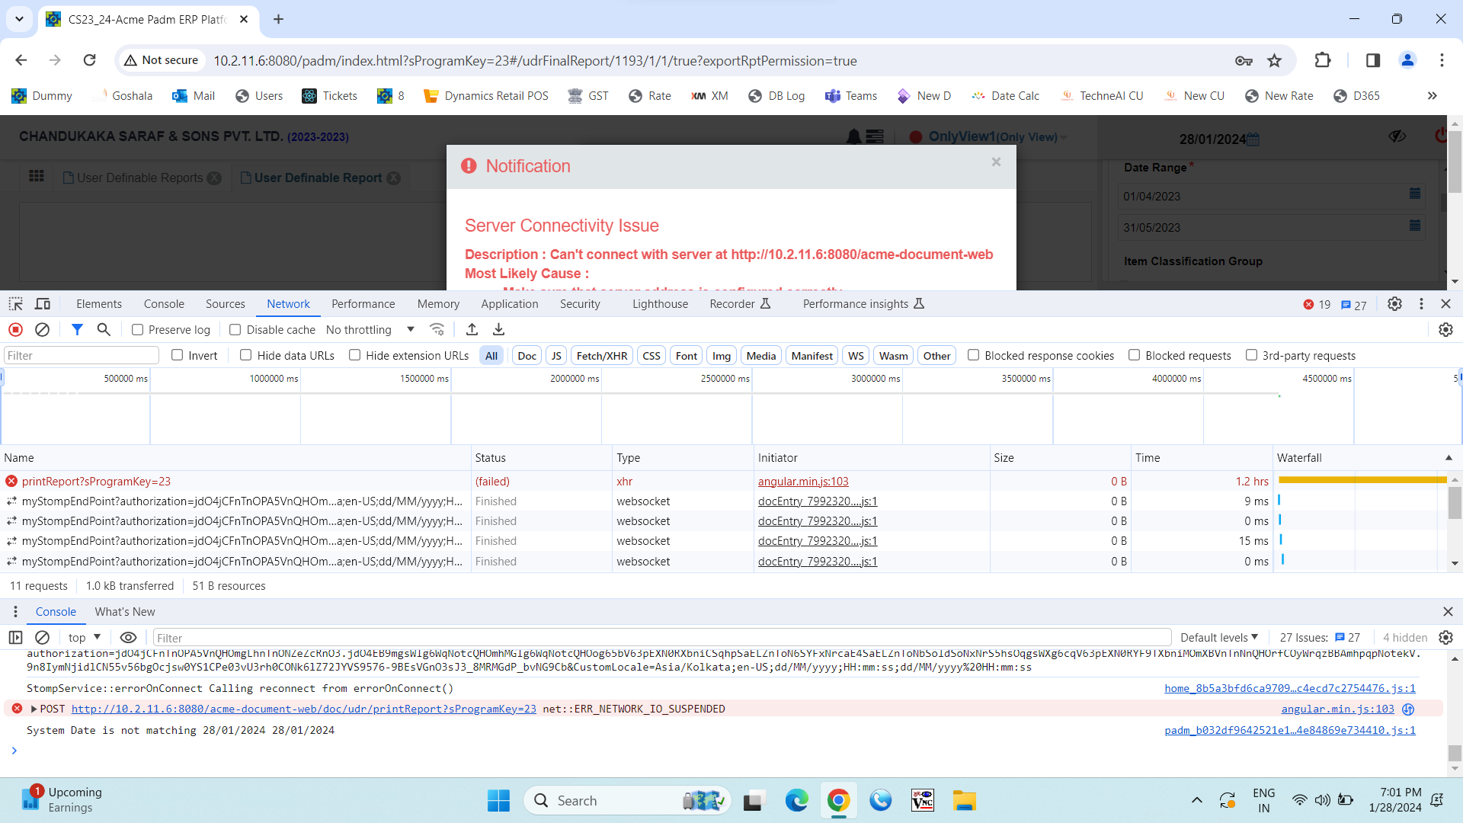Open the Default levels dropdown
Screen dimensions: 1463x823
pyautogui.click(x=1219, y=638)
